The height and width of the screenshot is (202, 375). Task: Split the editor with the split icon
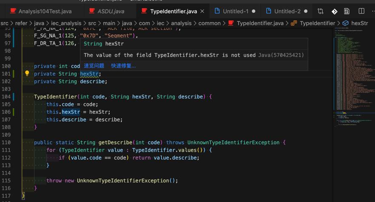tap(361, 11)
